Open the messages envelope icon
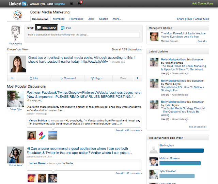Screen dimensions: 218x184 point(71,4)
